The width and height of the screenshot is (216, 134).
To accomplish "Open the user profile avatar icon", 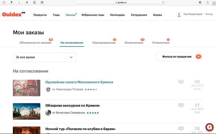I will (x=179, y=14).
